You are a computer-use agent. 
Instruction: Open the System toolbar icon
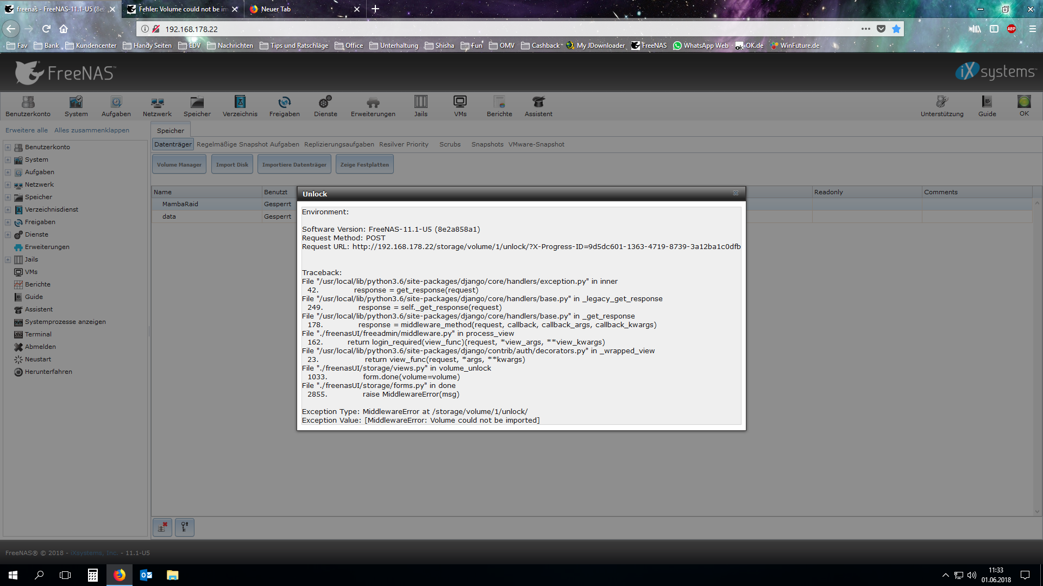click(x=76, y=106)
